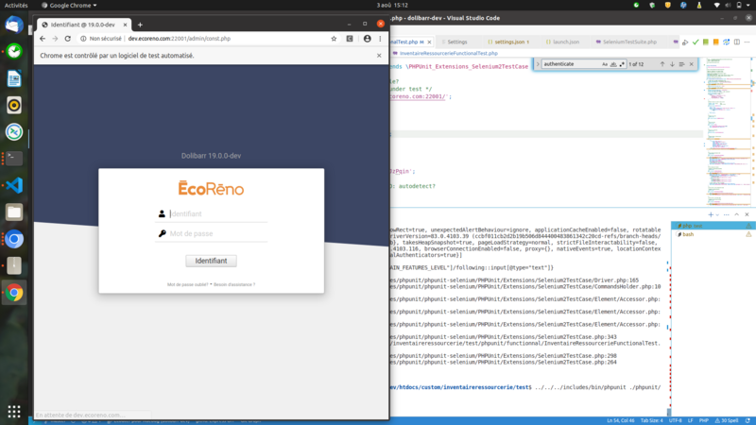Bookmark this page with the star icon
The image size is (756, 425).
pyautogui.click(x=334, y=39)
